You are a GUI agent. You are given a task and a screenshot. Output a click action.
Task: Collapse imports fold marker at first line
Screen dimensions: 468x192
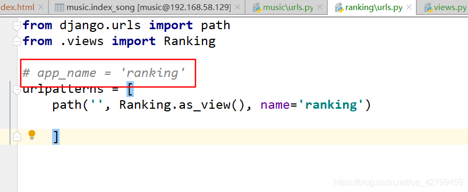point(18,26)
